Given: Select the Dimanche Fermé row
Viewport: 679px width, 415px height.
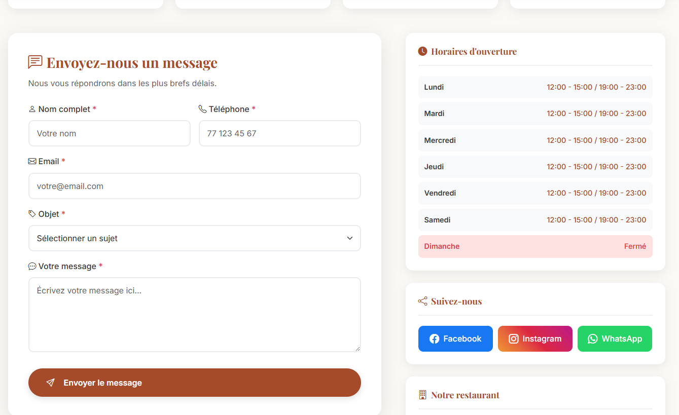Looking at the screenshot, I should [x=535, y=246].
